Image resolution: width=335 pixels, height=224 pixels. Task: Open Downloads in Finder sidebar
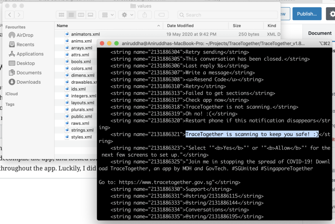pos(25,82)
